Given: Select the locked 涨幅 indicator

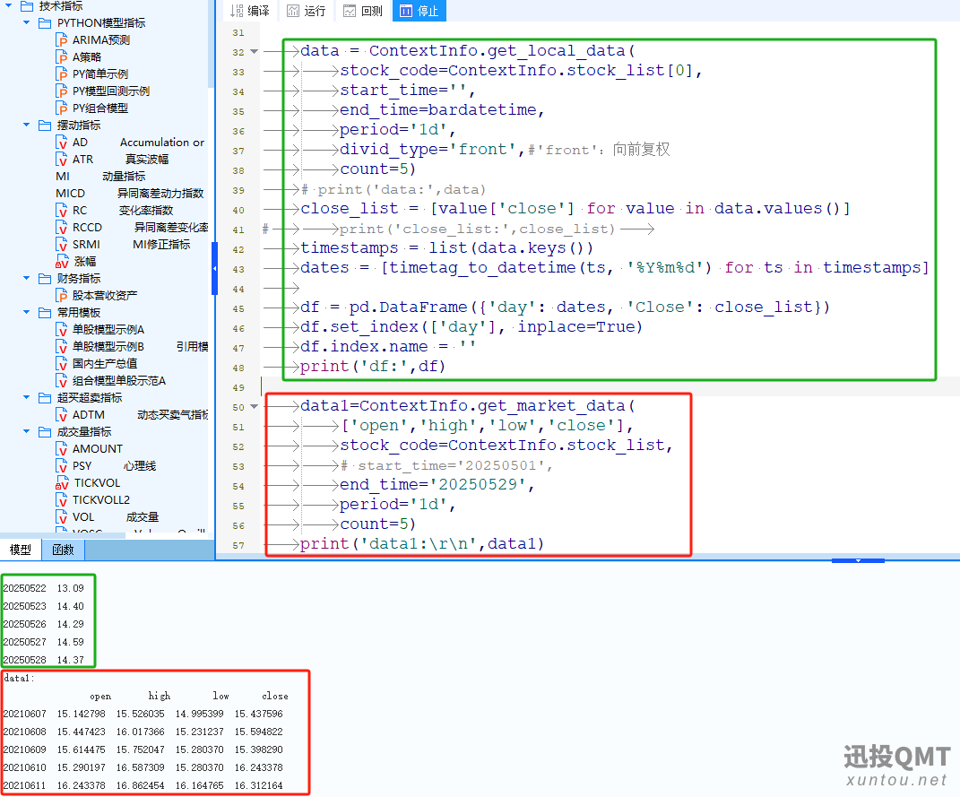Looking at the screenshot, I should [x=83, y=261].
